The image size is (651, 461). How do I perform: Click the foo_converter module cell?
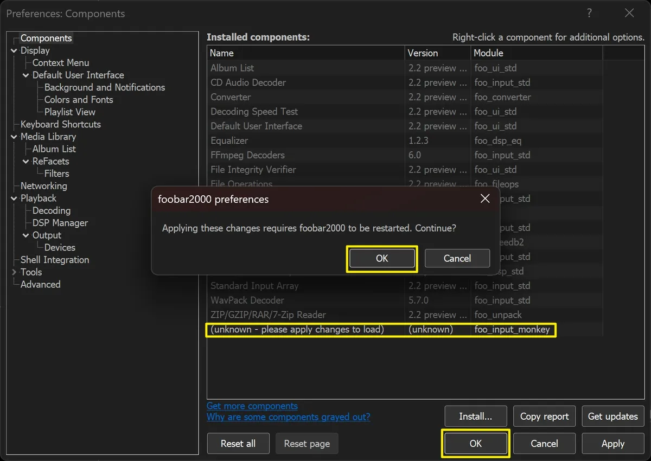coord(503,97)
